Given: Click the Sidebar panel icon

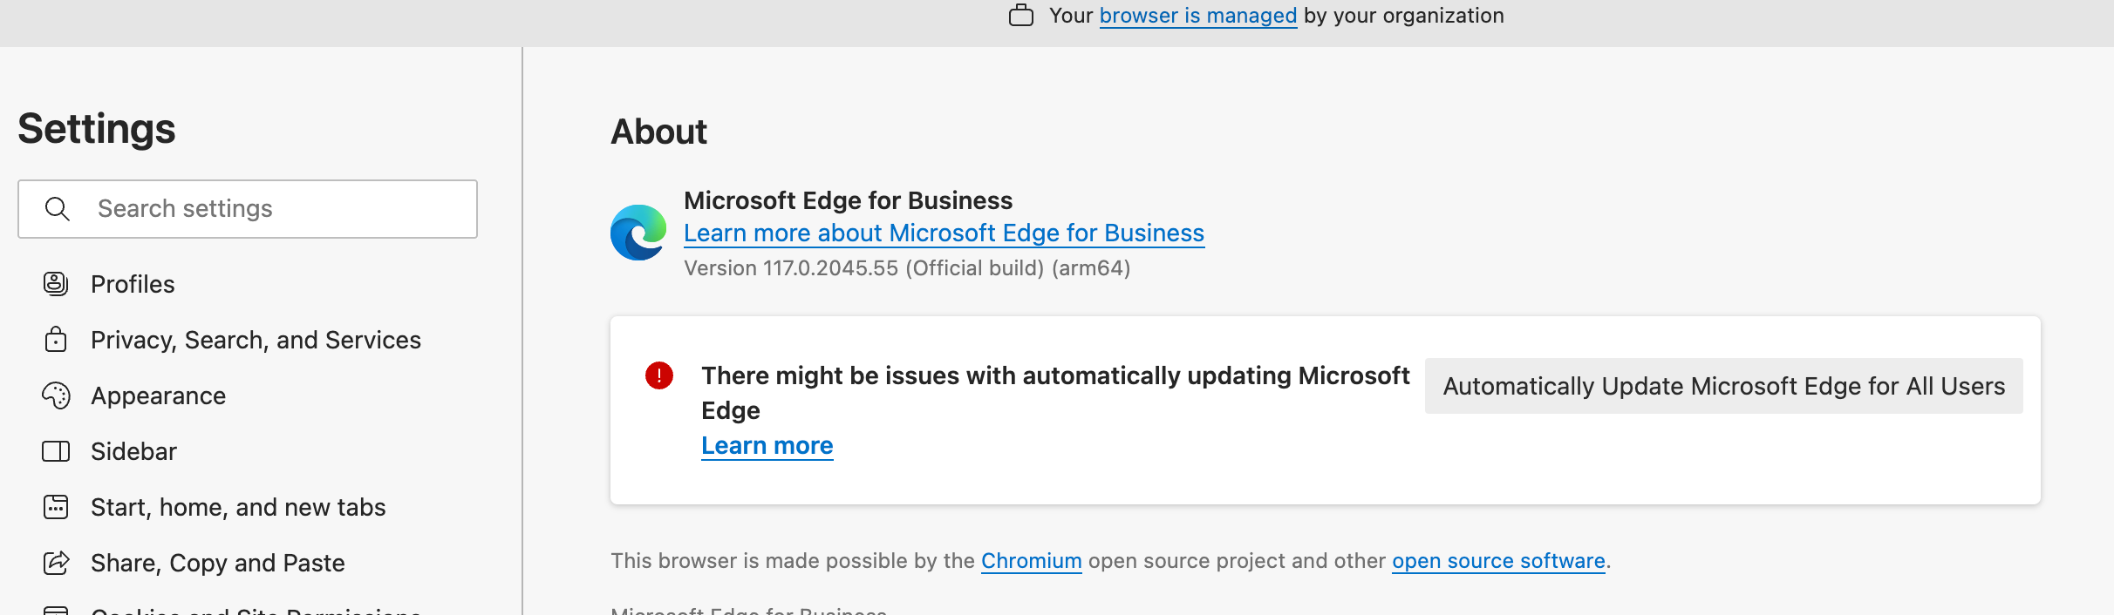Looking at the screenshot, I should pos(56,451).
